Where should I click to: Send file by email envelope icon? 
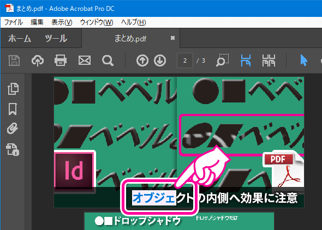point(85,60)
